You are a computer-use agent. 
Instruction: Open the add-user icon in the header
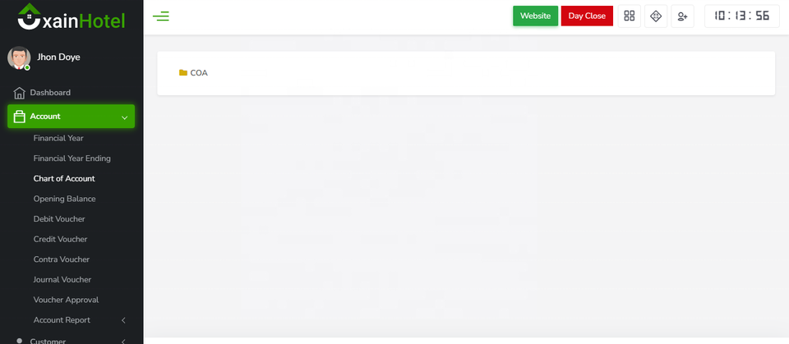click(x=682, y=16)
